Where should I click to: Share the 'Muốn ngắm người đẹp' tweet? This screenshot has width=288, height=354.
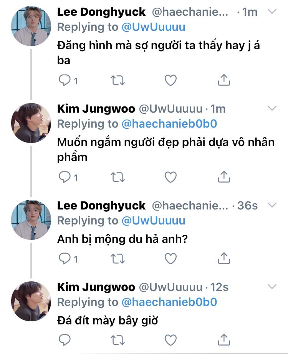[223, 176]
